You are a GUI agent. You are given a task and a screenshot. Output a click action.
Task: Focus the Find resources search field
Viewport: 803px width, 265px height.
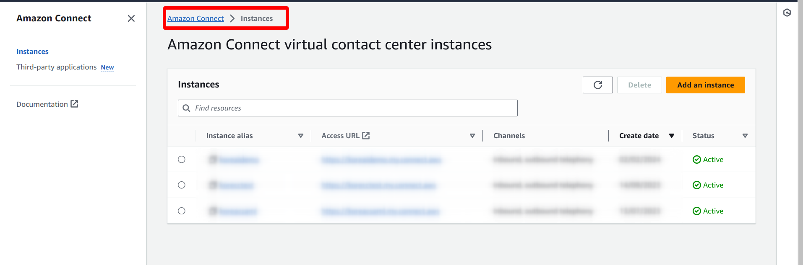[352, 108]
